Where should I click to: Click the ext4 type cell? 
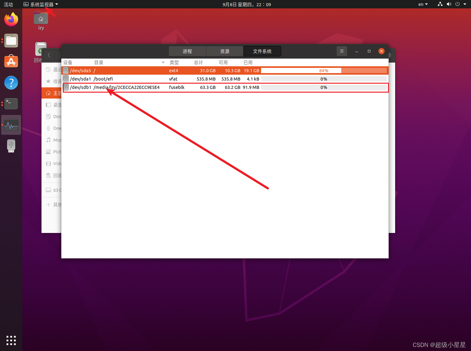(173, 71)
